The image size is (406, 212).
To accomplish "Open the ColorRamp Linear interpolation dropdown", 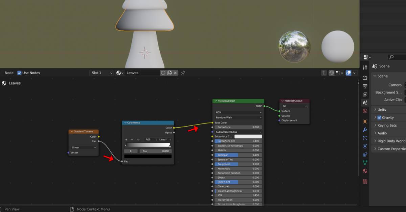I will pos(165,139).
